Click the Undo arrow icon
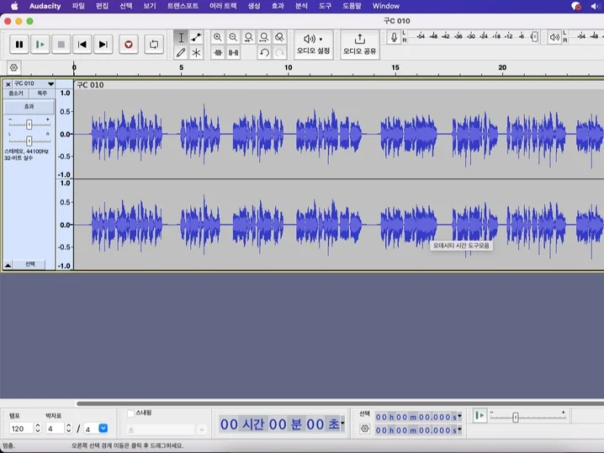The height and width of the screenshot is (453, 604). tap(264, 52)
